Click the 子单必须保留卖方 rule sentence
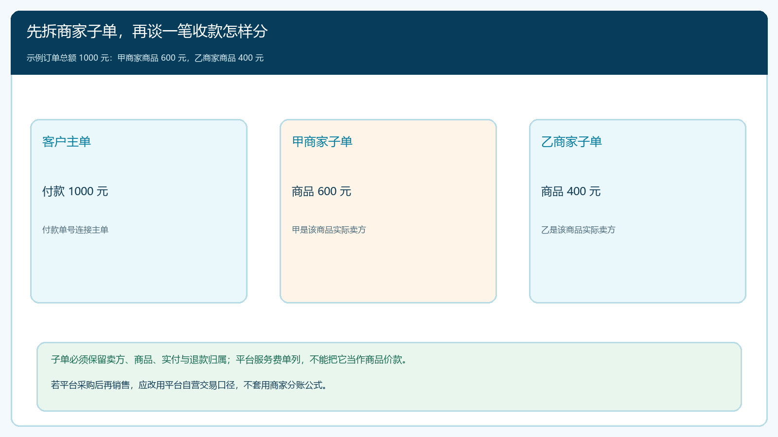This screenshot has width=778, height=437. point(230,359)
